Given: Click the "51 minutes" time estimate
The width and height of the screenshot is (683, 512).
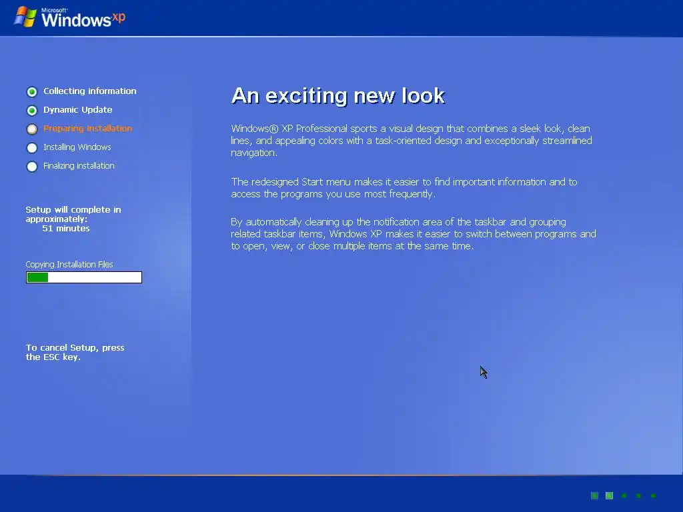Looking at the screenshot, I should [x=66, y=229].
